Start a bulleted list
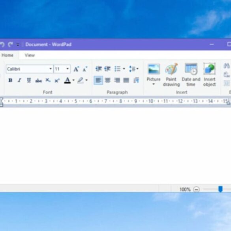The image size is (231, 231). click(x=118, y=69)
